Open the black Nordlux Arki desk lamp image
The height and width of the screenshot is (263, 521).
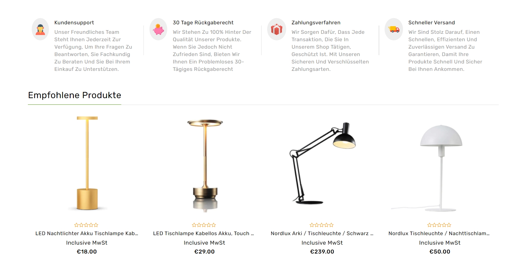tap(322, 163)
